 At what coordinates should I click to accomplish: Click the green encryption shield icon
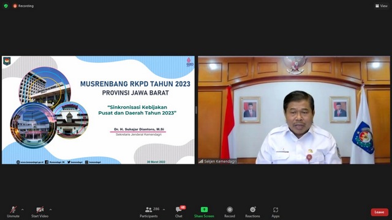[6, 5]
